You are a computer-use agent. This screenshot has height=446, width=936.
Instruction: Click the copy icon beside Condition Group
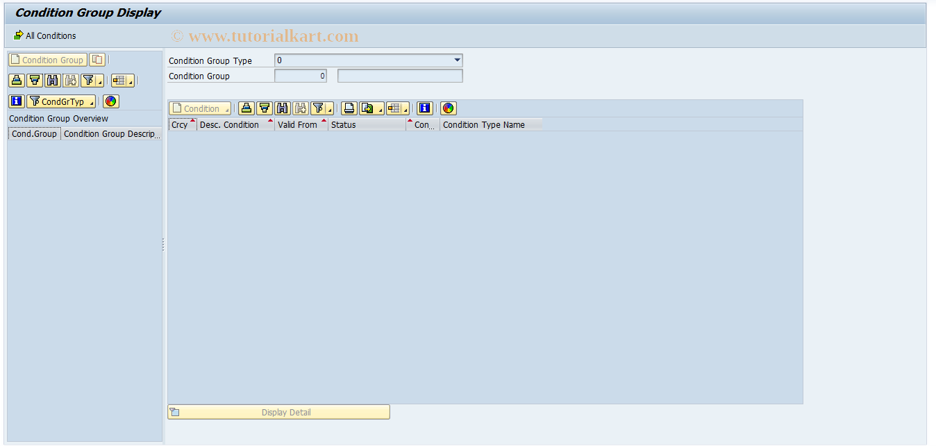click(97, 60)
